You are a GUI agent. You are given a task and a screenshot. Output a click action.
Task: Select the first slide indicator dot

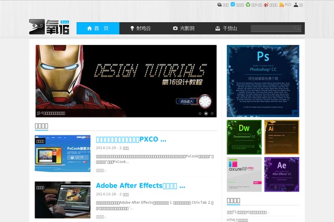[x=200, y=114]
